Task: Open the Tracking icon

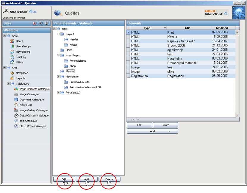Action: click(x=12, y=57)
